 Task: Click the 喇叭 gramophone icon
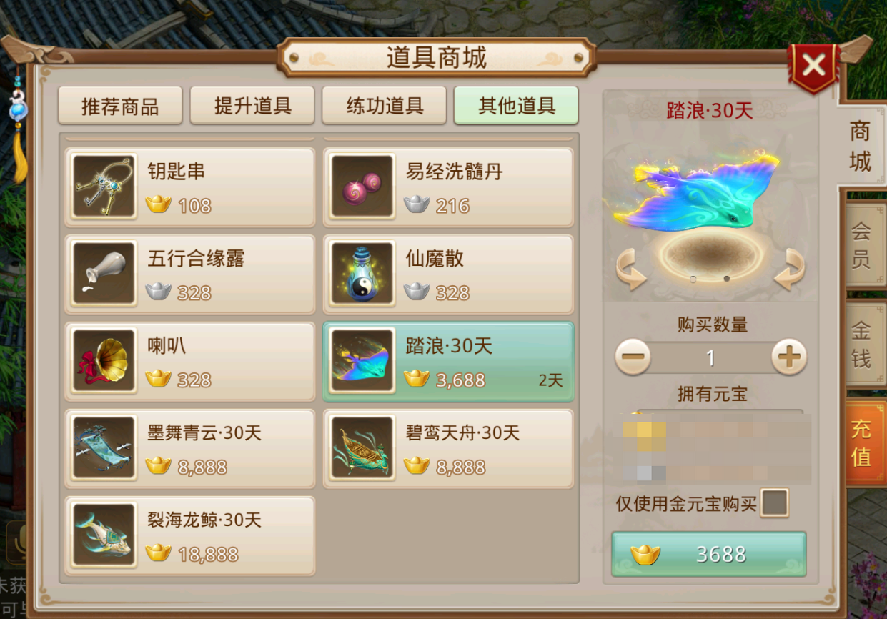pyautogui.click(x=104, y=361)
